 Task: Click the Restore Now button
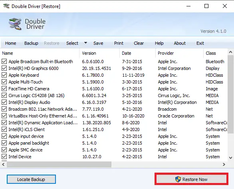pos(191,179)
